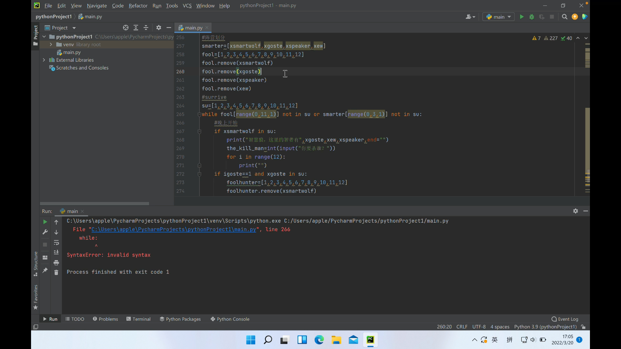This screenshot has width=621, height=349.
Task: Open the main run configuration dropdown
Action: pos(498,17)
